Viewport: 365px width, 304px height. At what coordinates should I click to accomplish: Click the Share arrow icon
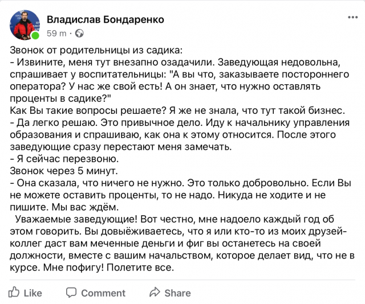click(x=154, y=293)
